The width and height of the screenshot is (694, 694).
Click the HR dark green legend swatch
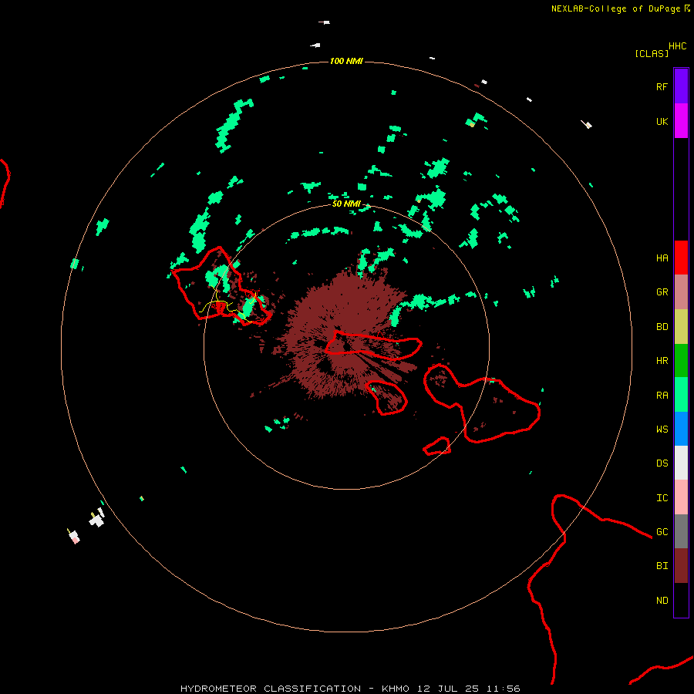(x=681, y=360)
